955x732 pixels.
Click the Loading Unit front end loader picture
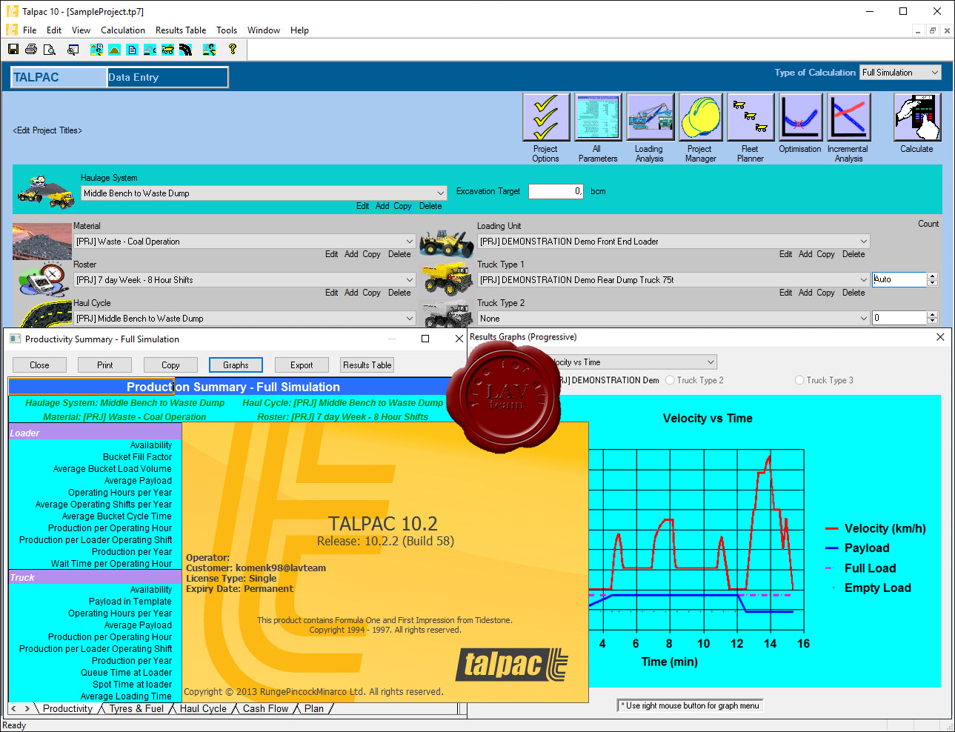pos(446,243)
